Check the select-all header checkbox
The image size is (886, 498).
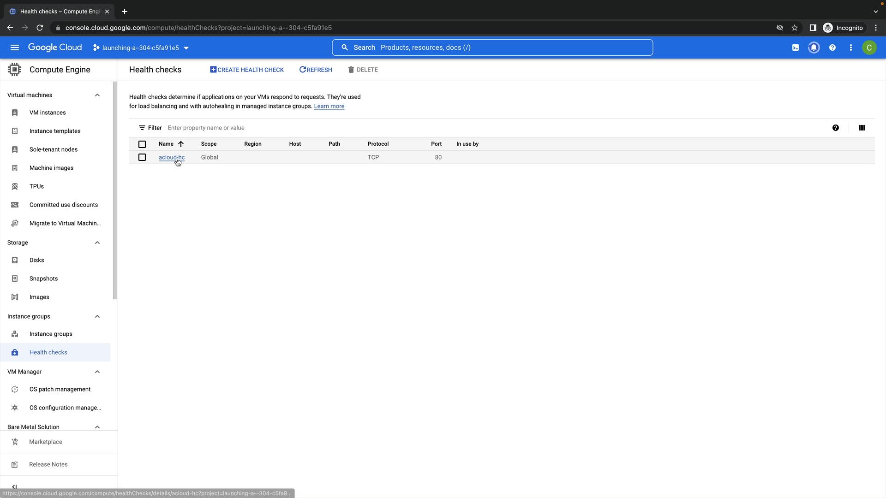[142, 144]
